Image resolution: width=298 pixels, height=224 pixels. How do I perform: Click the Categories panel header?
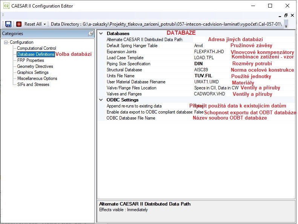coord(48,34)
